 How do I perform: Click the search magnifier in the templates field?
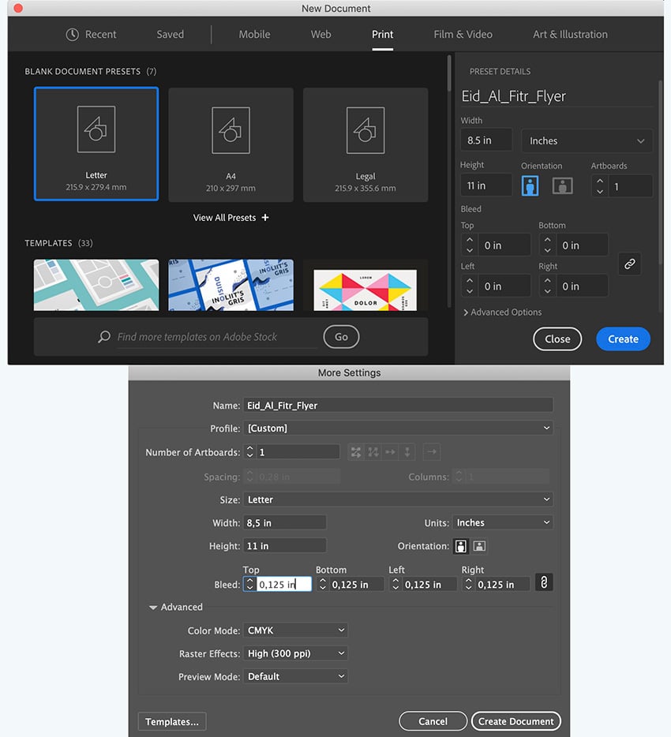[103, 337]
